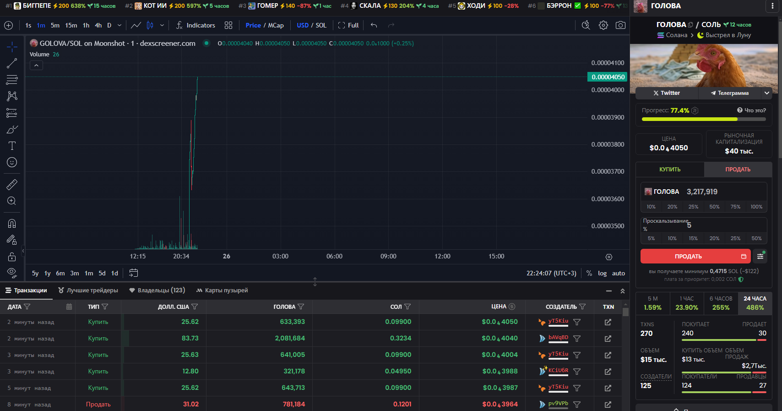Select the trend line drawing tool
This screenshot has width=782, height=411.
pyautogui.click(x=12, y=63)
